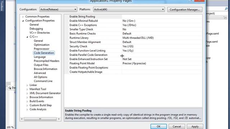This screenshot has width=230, height=129.
Task: Click the Yes (/EHsc) value
Action: (129, 25)
